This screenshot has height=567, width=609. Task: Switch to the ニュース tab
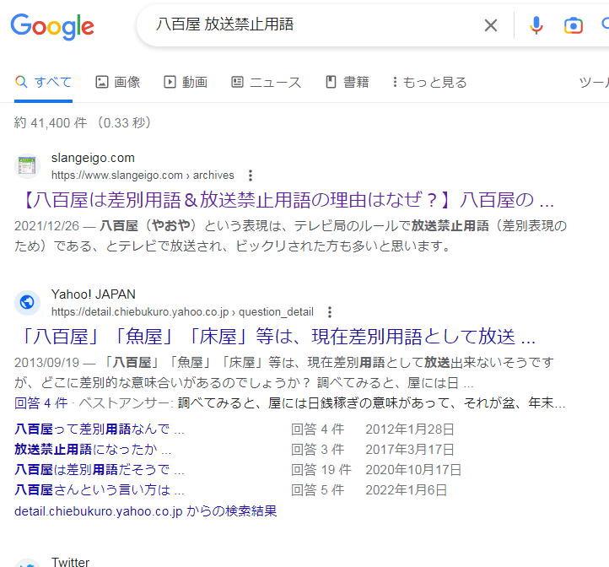(x=267, y=83)
